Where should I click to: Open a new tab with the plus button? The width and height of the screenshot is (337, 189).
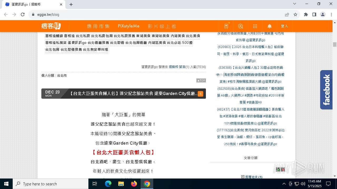click(x=71, y=4)
